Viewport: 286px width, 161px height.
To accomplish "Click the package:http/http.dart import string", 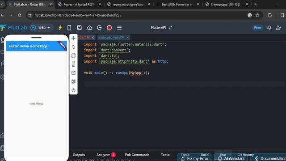I will (124, 61).
